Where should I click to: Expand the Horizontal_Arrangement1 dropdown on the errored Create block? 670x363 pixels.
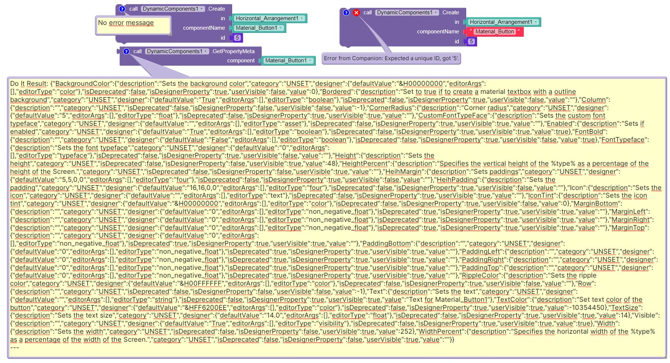[x=503, y=22]
